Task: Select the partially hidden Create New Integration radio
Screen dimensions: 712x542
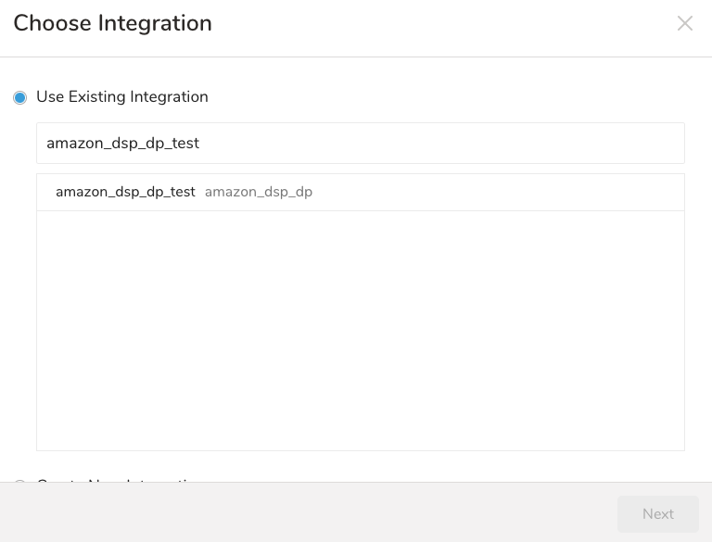Action: tap(19, 479)
